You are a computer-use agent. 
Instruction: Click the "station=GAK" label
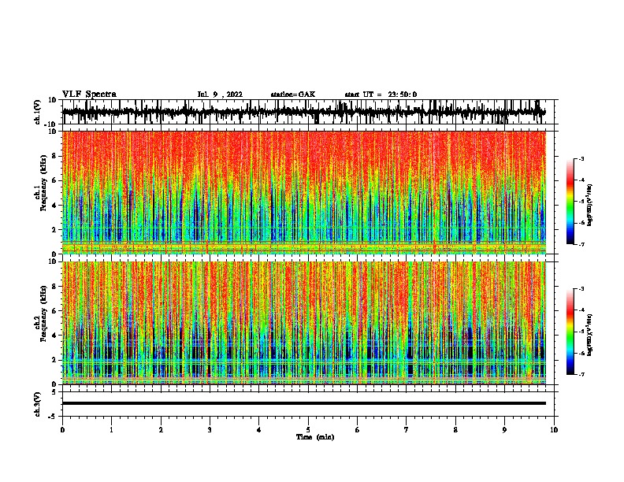pos(293,95)
